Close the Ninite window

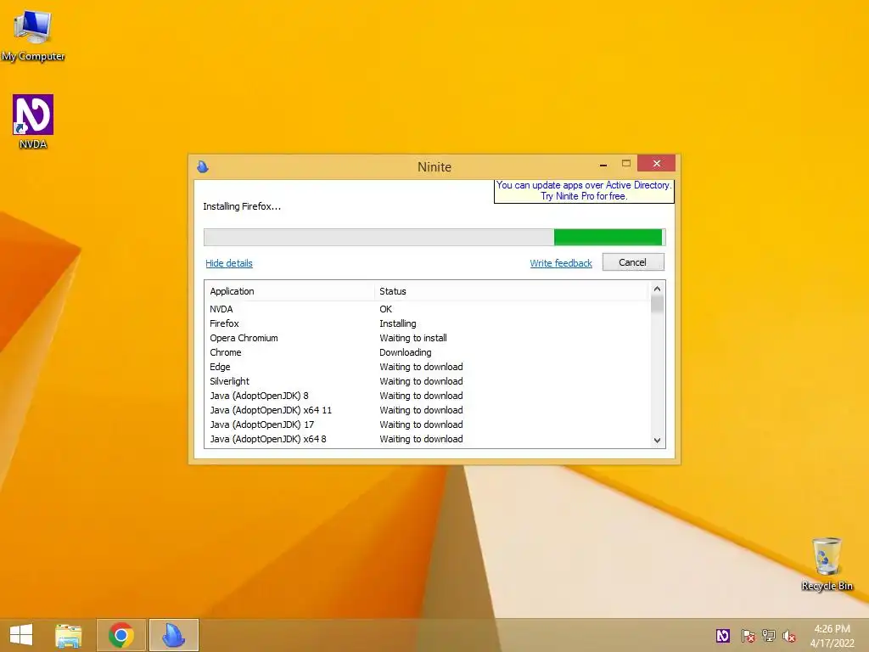[x=656, y=163]
